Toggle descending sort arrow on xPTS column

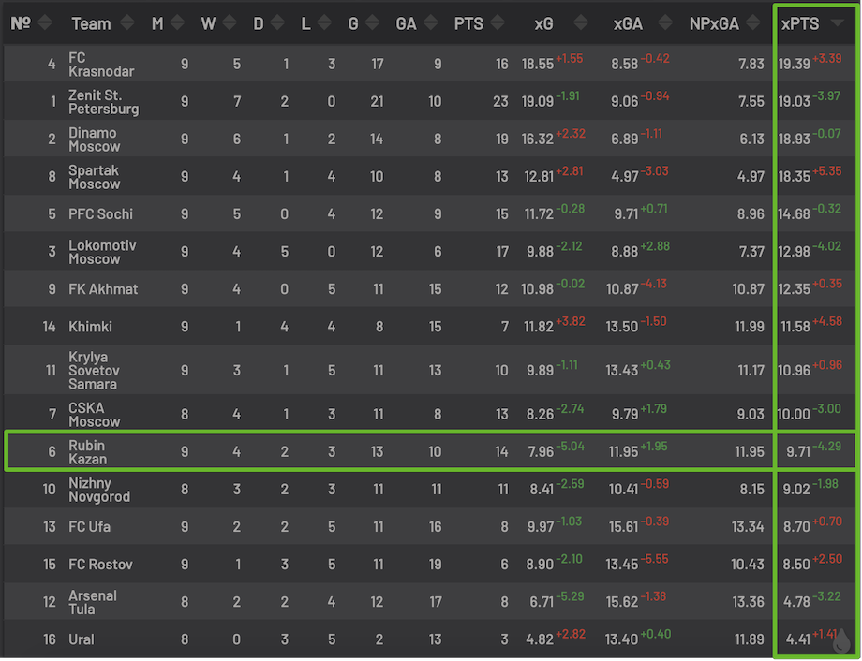[836, 24]
